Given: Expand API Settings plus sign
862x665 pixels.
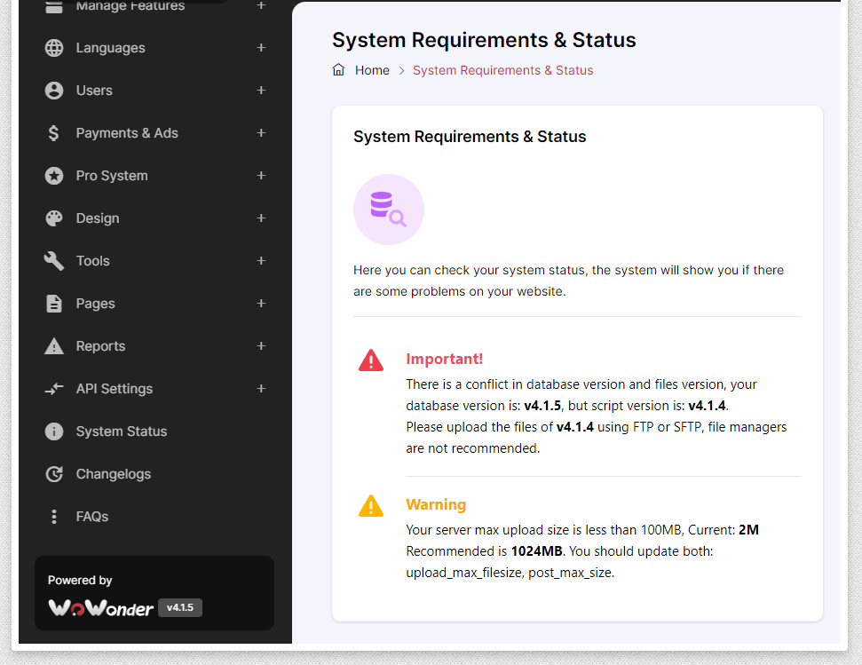Looking at the screenshot, I should click(261, 389).
